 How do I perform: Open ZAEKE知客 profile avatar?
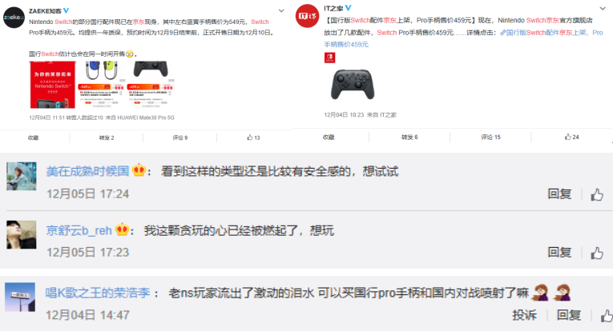point(14,18)
